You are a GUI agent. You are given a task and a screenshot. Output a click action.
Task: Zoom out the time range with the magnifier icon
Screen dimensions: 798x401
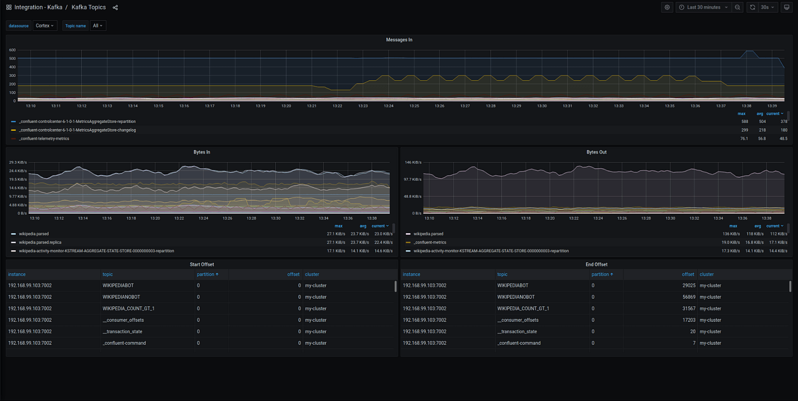738,7
